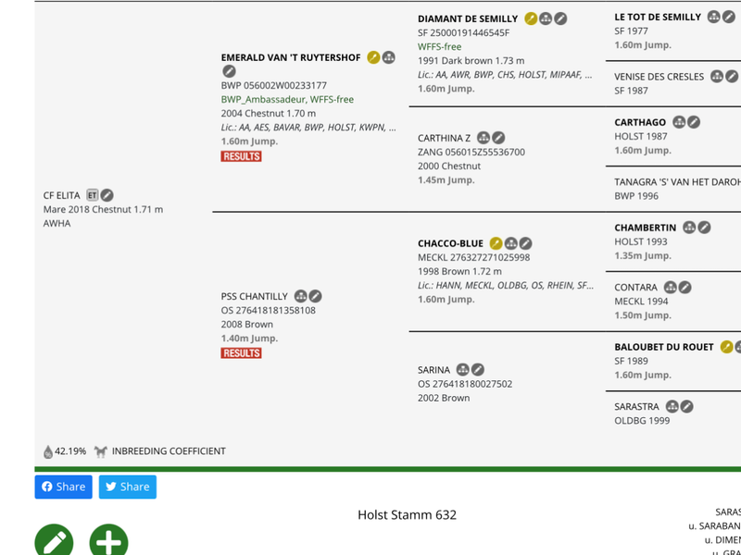The width and height of the screenshot is (741, 555).
Task: Click the edit pencil beside Sarina
Action: pyautogui.click(x=478, y=370)
